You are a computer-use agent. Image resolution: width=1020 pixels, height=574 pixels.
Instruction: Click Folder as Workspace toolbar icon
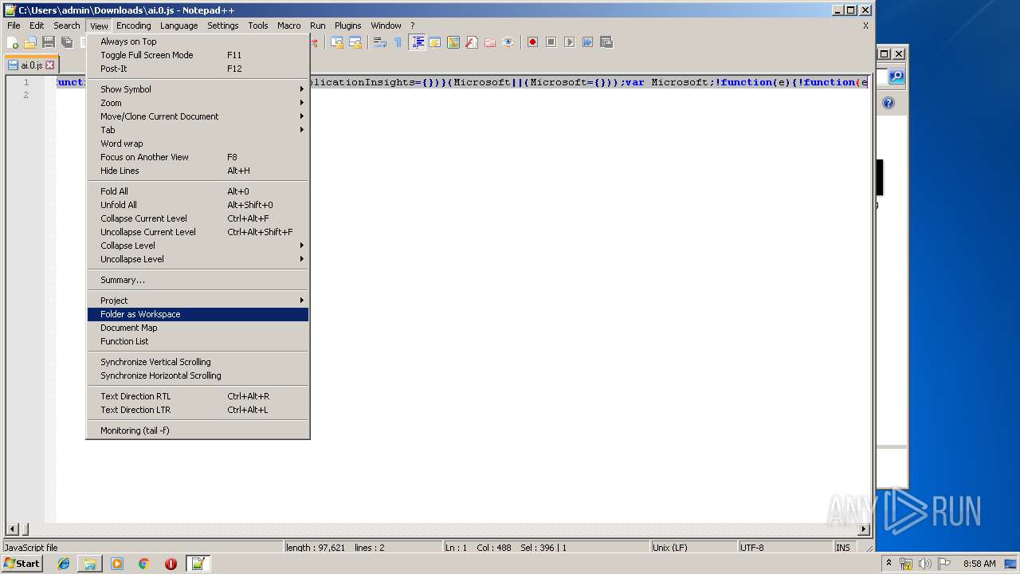coord(490,42)
